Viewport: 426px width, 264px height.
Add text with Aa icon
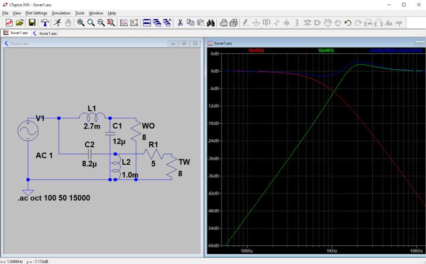coord(389,22)
